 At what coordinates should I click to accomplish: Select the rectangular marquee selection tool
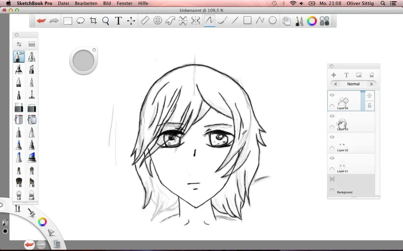68,21
